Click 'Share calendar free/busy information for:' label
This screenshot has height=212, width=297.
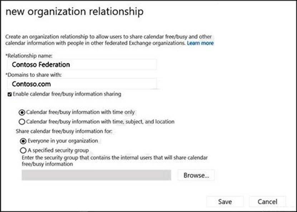[x=64, y=131]
